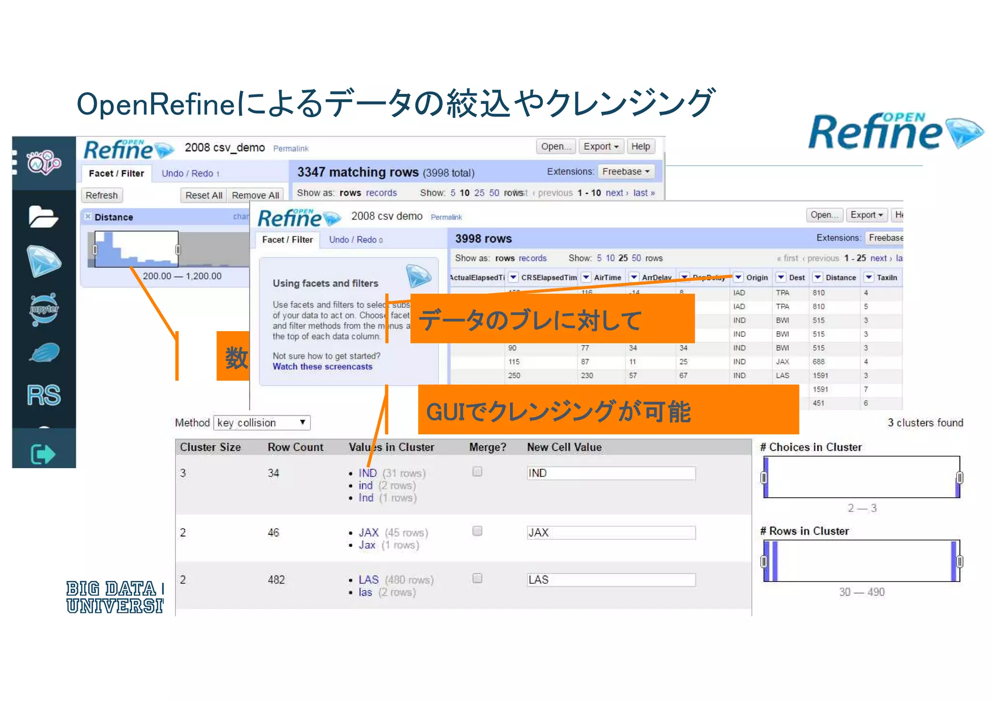Click the 'las' value in the cluster list
Image resolution: width=991 pixels, height=701 pixels.
365,592
